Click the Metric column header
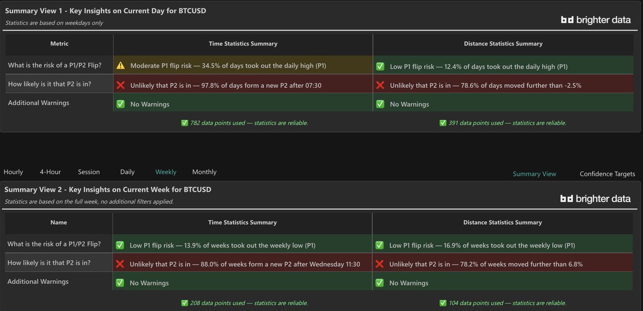Image resolution: width=643 pixels, height=311 pixels. 59,44
